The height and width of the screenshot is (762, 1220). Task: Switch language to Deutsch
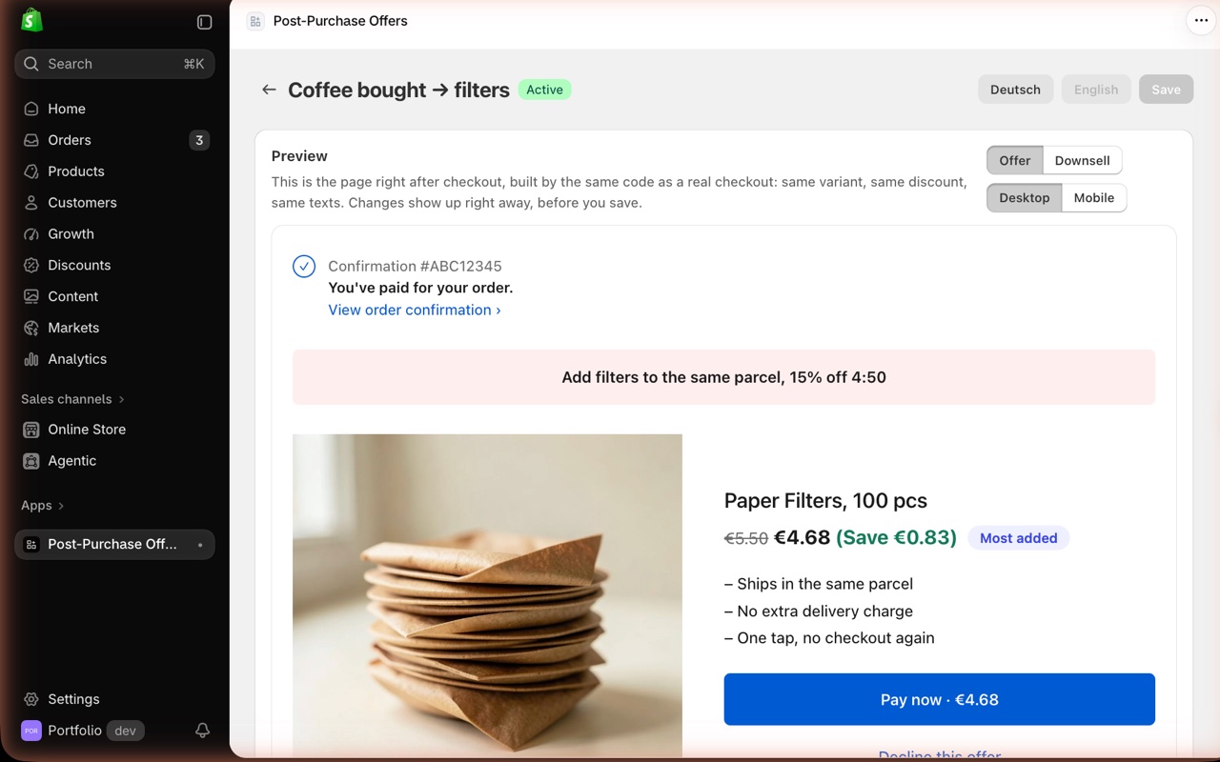[1015, 90]
